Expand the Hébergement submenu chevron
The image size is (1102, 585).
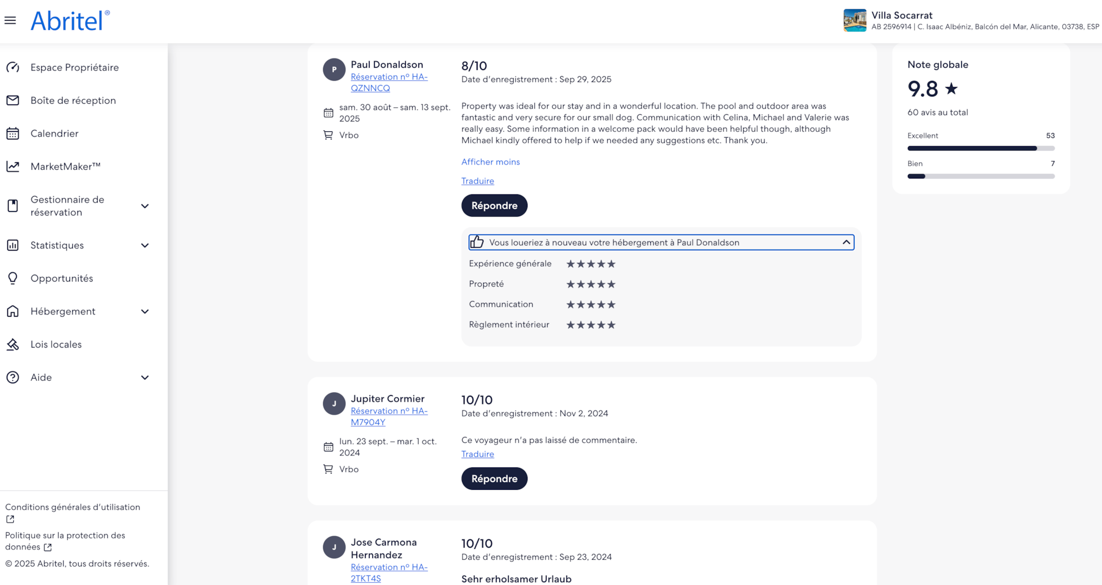coord(145,311)
